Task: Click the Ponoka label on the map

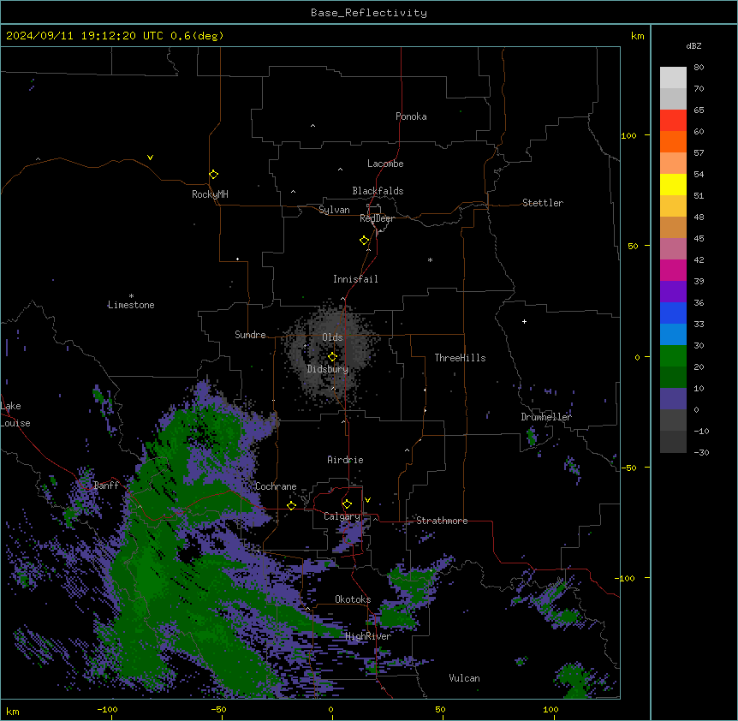Action: click(x=411, y=116)
